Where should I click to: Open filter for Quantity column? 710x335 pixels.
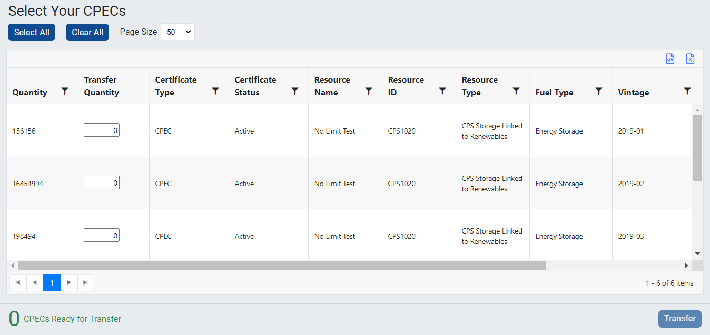tap(65, 92)
